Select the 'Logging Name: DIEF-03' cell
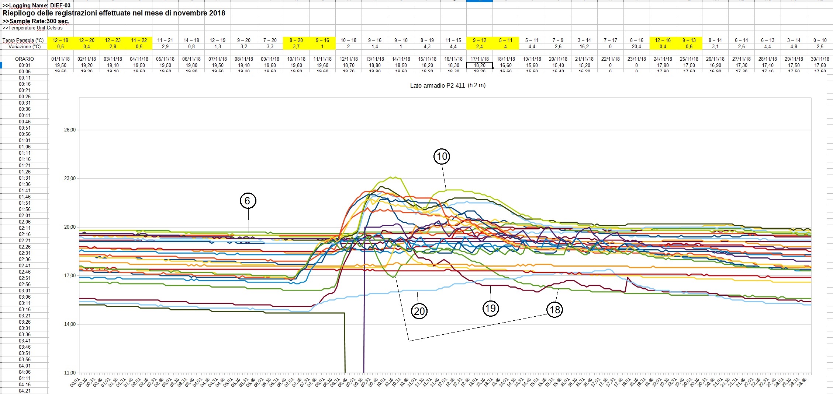Screen dimensions: 833x394 37,6
